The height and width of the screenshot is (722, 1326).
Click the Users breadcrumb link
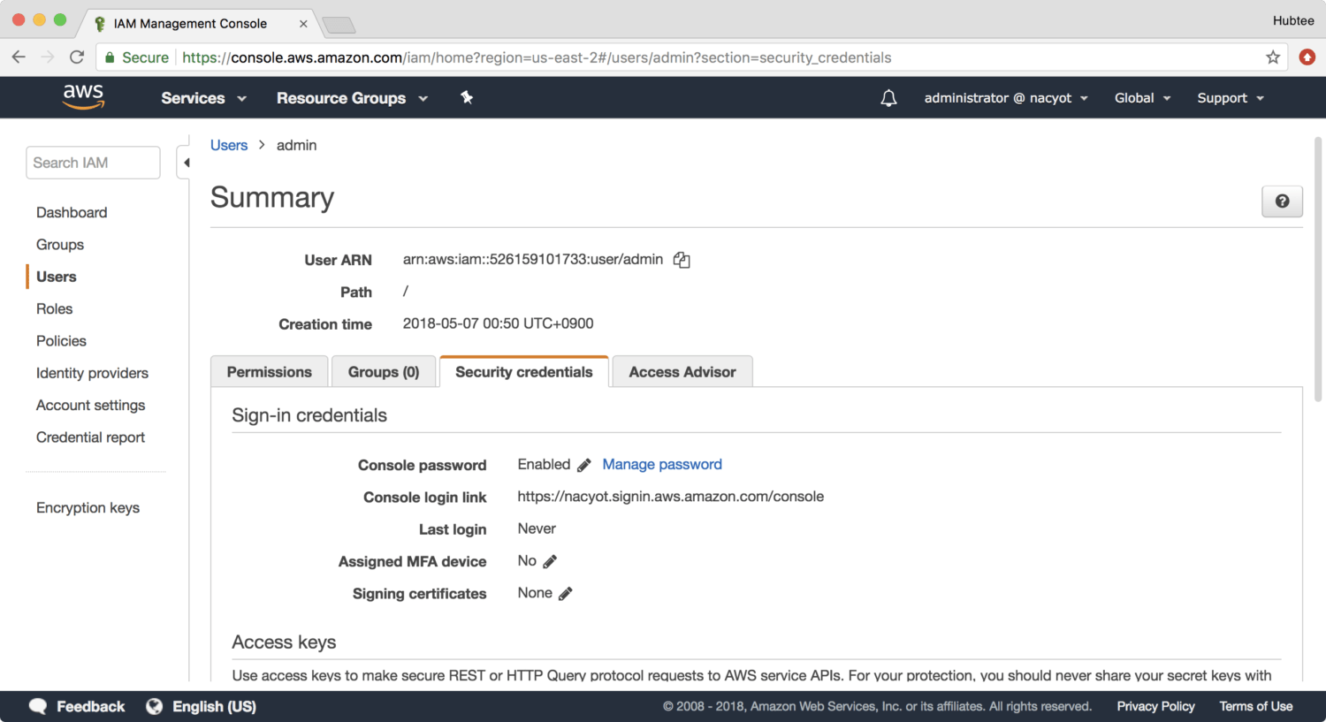pyautogui.click(x=229, y=145)
